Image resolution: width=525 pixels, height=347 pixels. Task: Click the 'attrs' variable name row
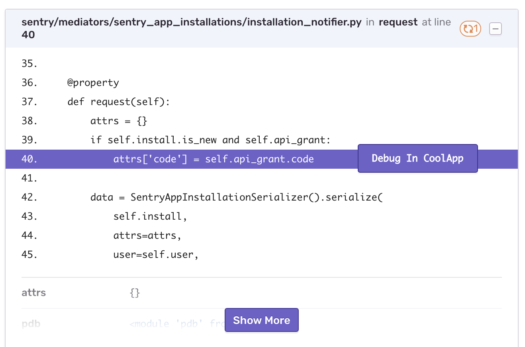[x=261, y=293]
